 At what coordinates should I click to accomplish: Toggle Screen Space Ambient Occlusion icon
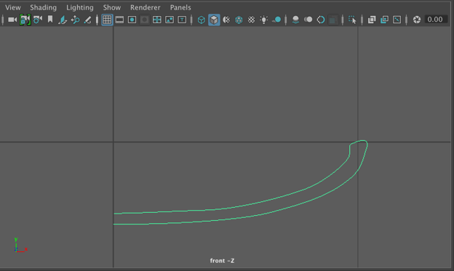click(295, 20)
